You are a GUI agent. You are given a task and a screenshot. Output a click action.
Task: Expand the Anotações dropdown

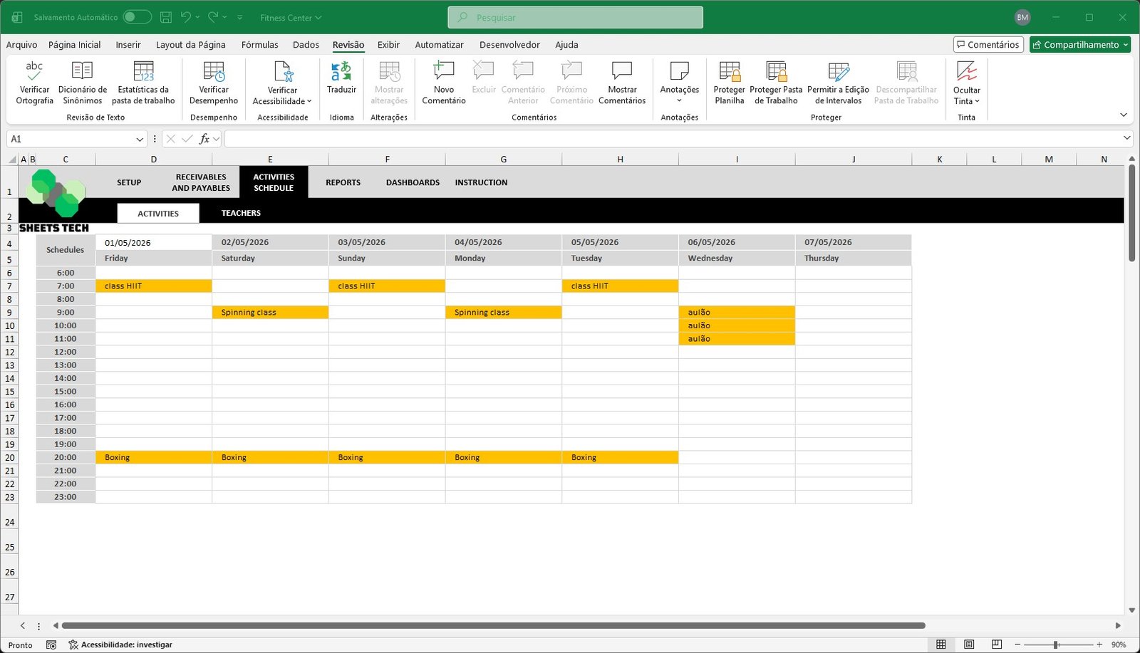point(679,100)
